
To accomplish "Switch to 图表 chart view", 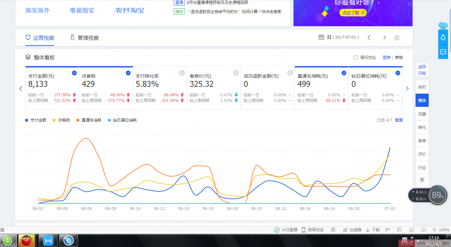I will 387,57.
